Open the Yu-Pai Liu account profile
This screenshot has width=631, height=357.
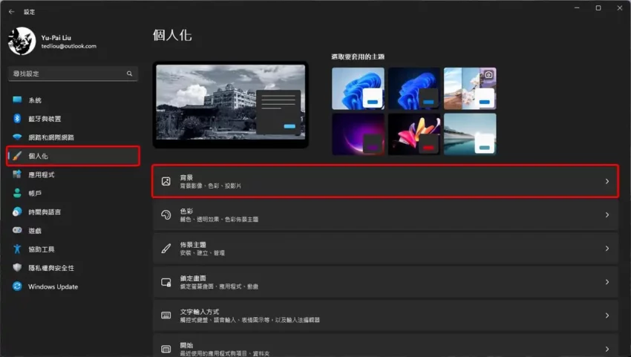(x=52, y=41)
